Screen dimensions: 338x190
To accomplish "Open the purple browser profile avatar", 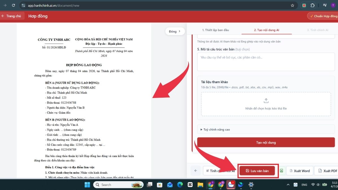I will [333, 5].
